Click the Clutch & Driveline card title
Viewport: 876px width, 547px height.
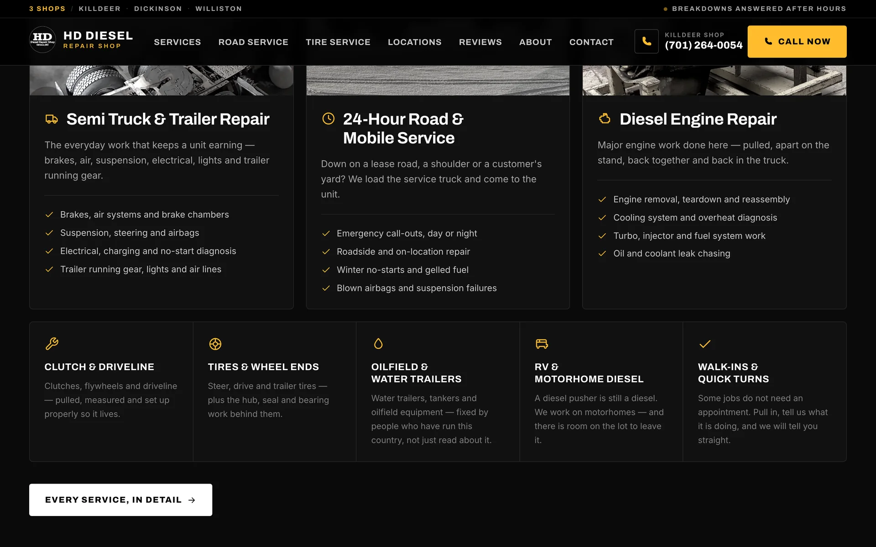(99, 367)
